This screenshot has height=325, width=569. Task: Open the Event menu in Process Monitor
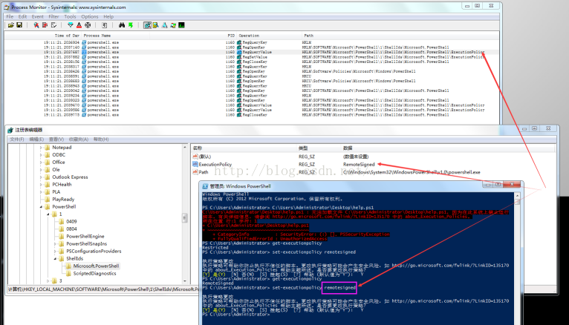37,16
